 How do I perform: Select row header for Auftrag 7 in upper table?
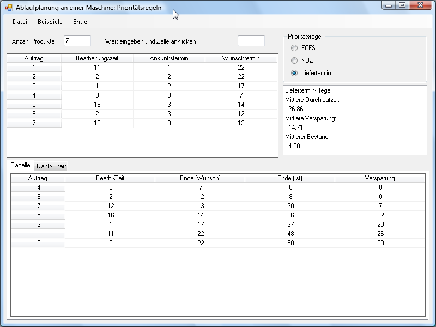point(34,123)
